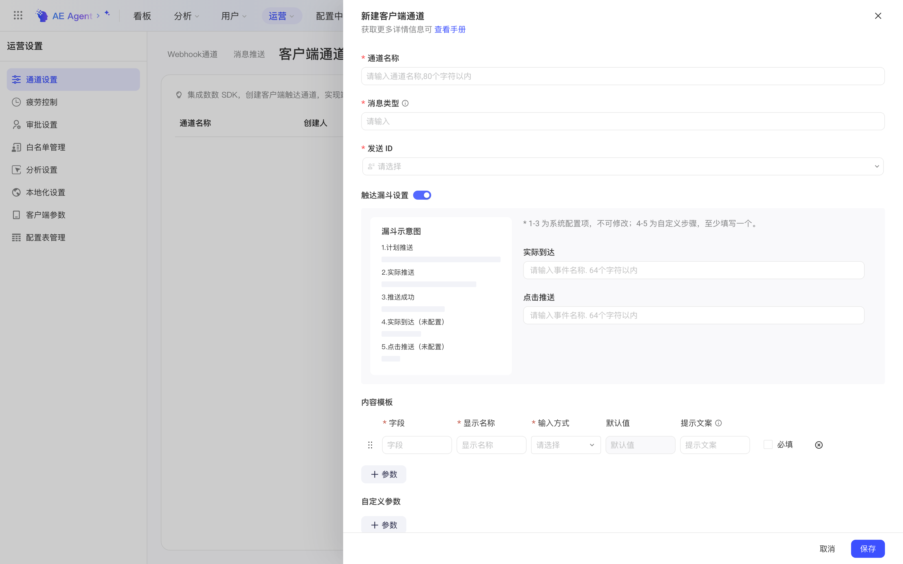The image size is (903, 564).
Task: Click the 审批设置 person icon
Action: click(16, 125)
